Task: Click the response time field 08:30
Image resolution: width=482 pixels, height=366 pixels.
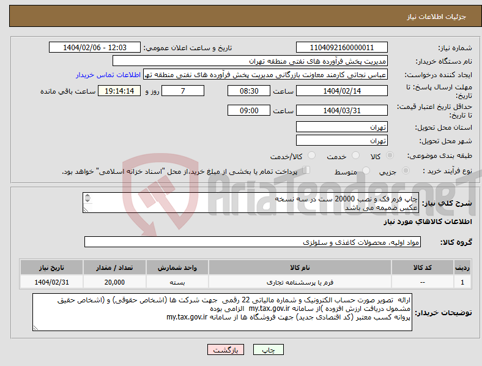Action: 249,91
